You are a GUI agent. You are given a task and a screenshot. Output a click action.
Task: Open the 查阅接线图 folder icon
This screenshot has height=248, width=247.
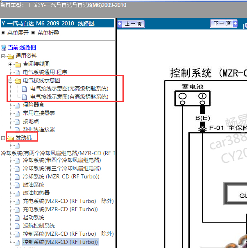tap(18, 64)
